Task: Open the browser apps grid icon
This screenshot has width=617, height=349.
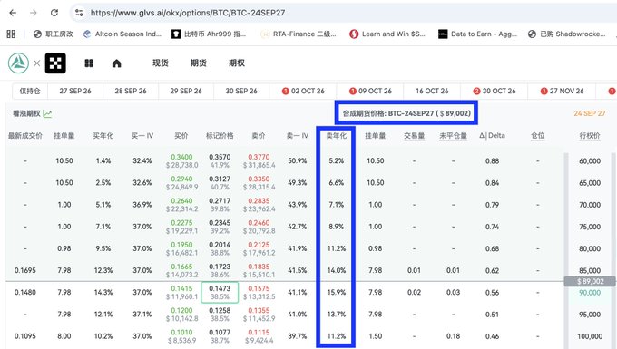Action: 11,34
